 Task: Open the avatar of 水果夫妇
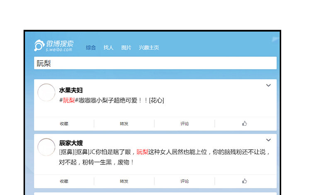(46, 92)
